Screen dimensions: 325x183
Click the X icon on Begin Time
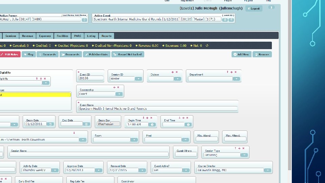[151, 118]
